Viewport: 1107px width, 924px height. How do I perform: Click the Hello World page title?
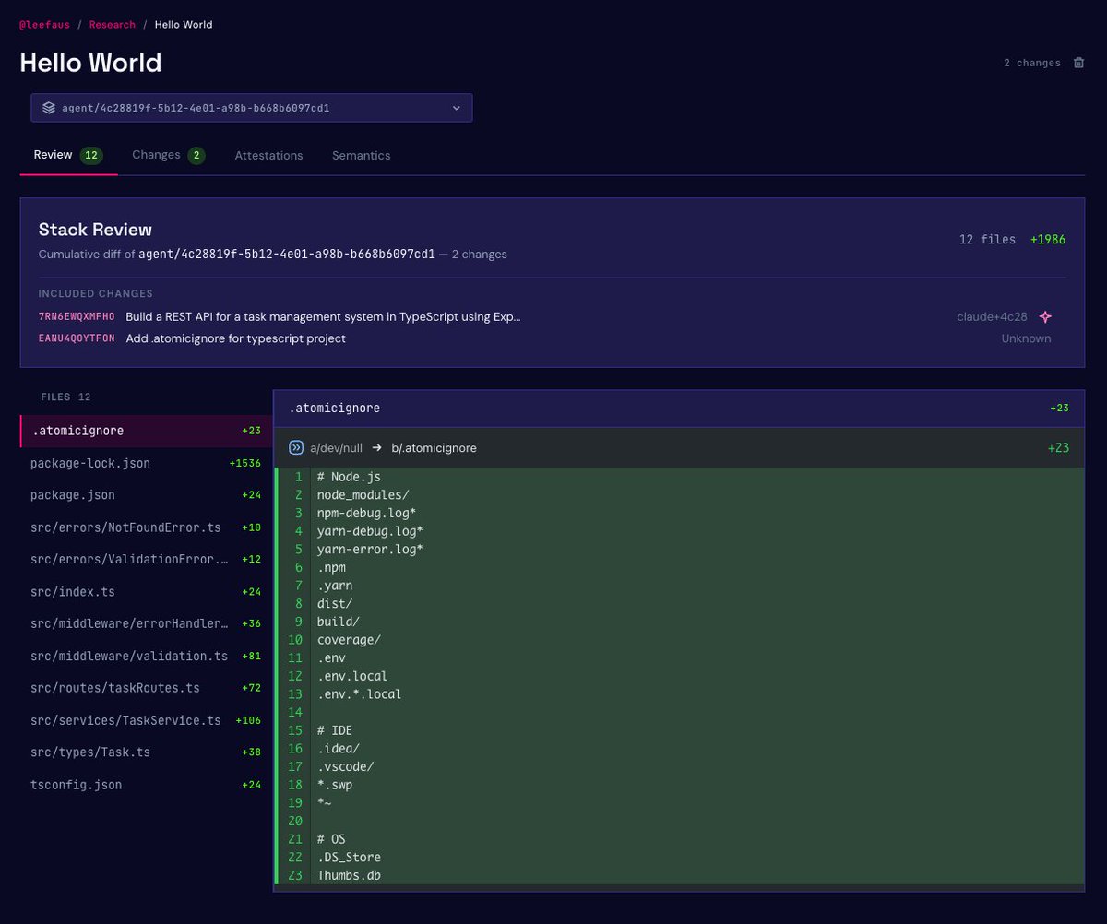pos(90,63)
